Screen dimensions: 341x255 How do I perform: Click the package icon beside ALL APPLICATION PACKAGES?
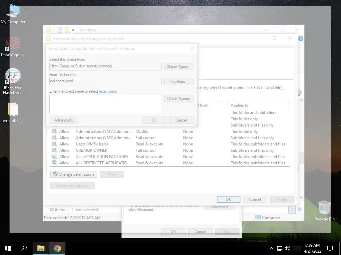54,156
